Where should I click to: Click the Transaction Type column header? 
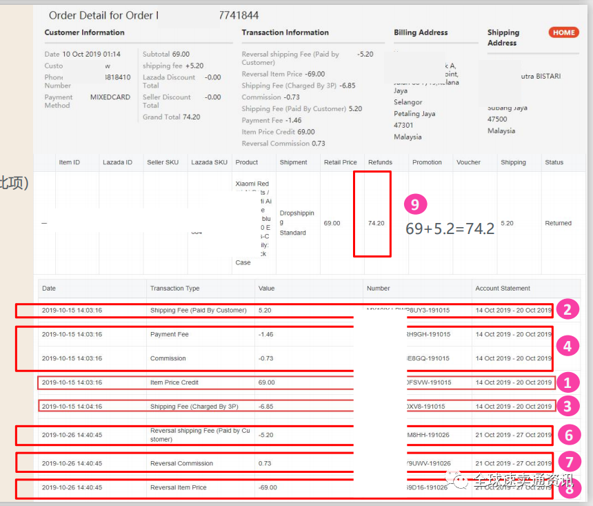pos(174,288)
